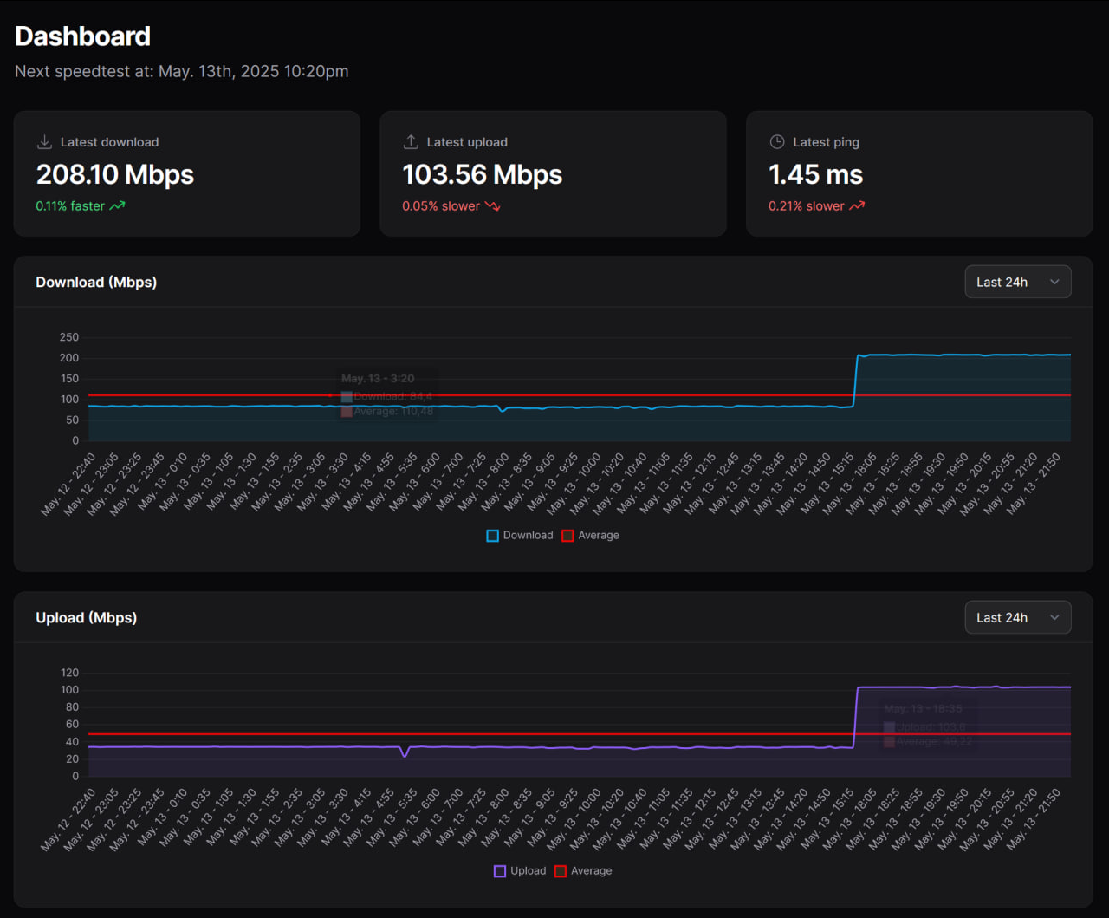The width and height of the screenshot is (1109, 918).
Task: Click the Dashboard page heading
Action: click(83, 36)
